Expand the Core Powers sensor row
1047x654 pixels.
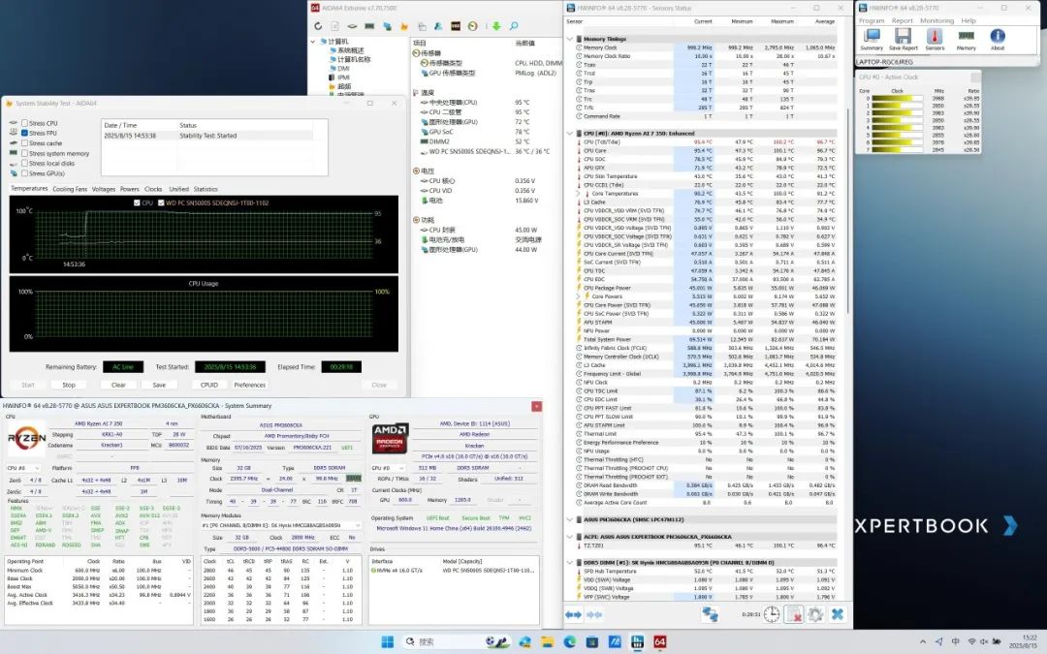[x=578, y=296]
